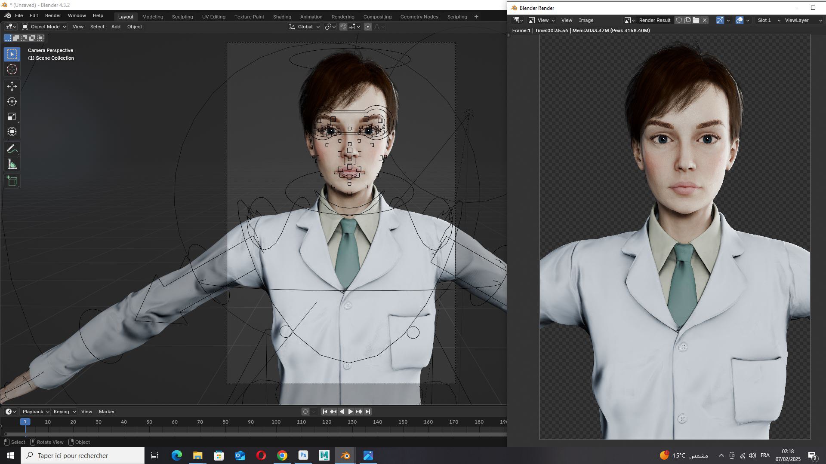This screenshot has width=826, height=464.
Task: Select the Add Cube tool
Action: click(12, 181)
